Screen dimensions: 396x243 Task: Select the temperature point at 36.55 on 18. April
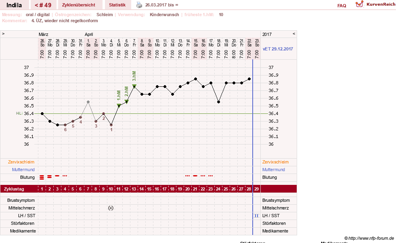[x=218, y=102]
